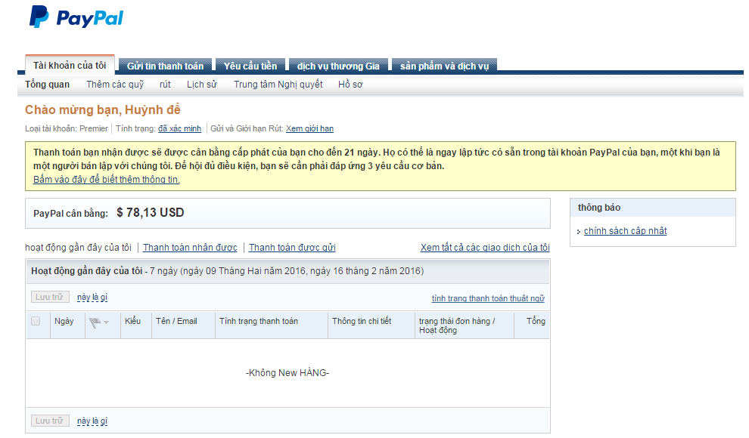Open Lịch sử submenu
Viewport: 749px width, 438px height.
(201, 85)
